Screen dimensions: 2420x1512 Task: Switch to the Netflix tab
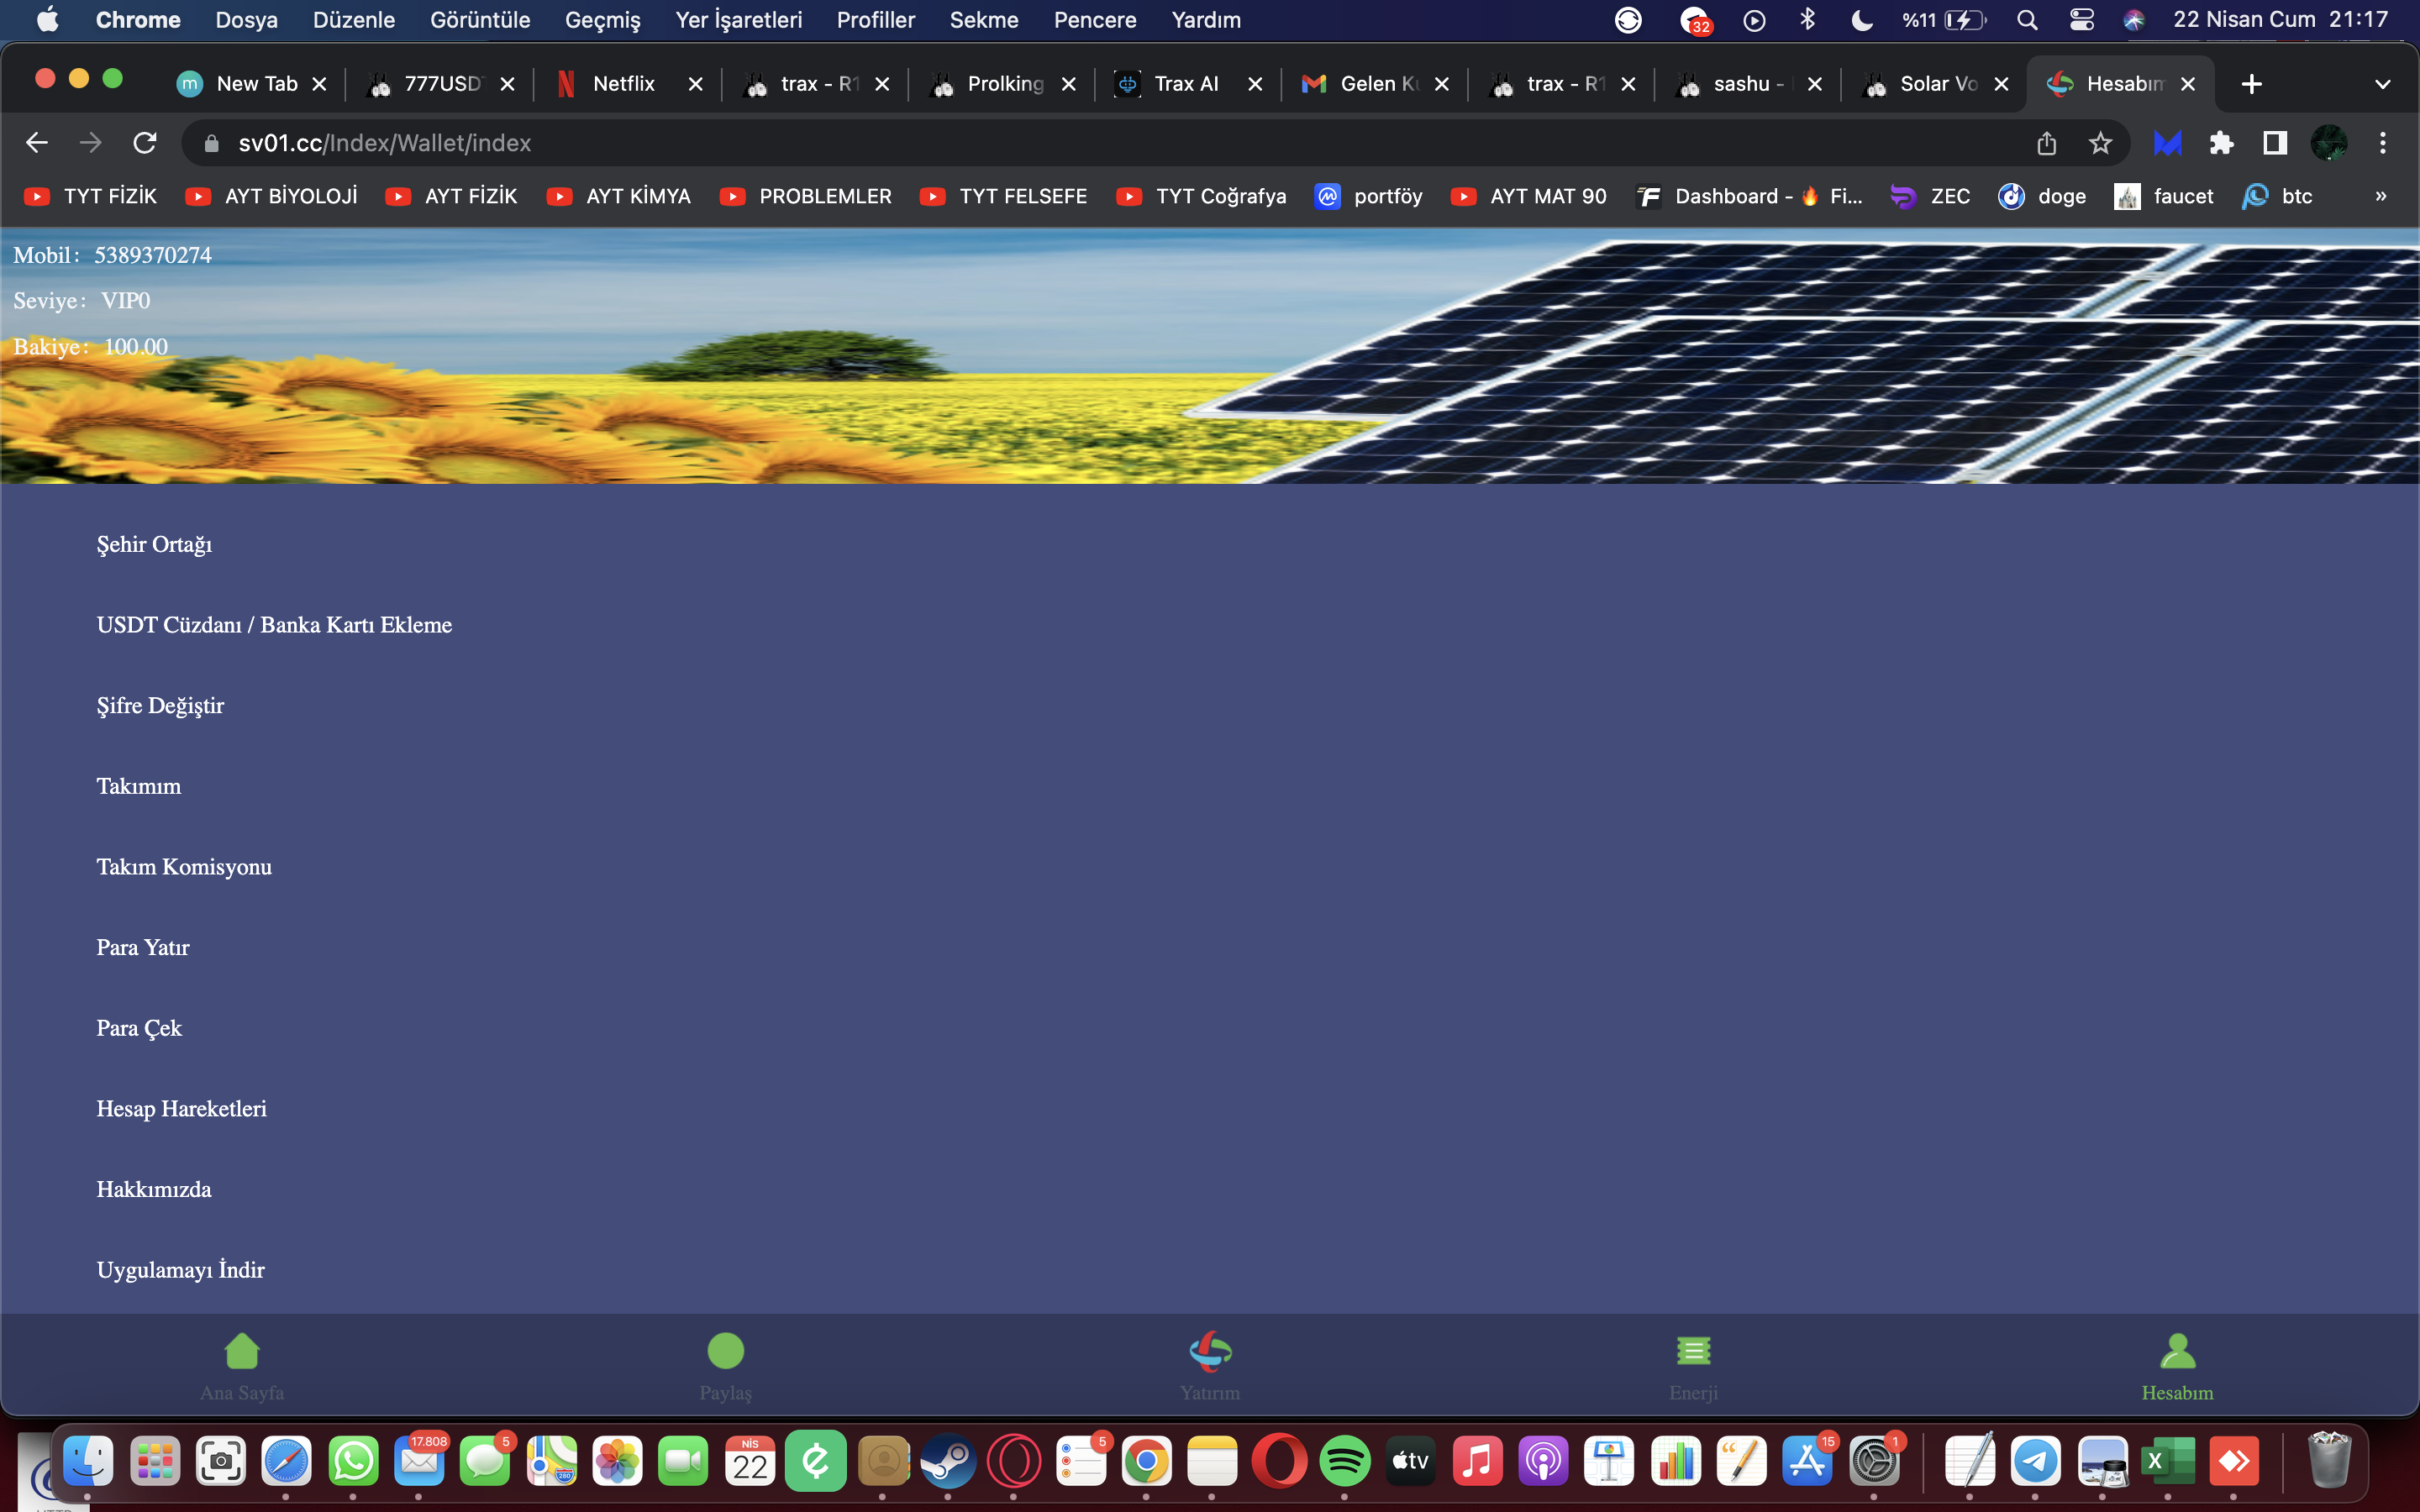pyautogui.click(x=624, y=84)
